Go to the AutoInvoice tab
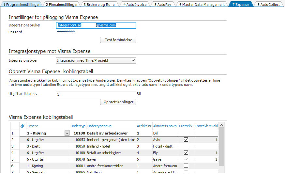The height and width of the screenshot is (174, 285). click(135, 4)
